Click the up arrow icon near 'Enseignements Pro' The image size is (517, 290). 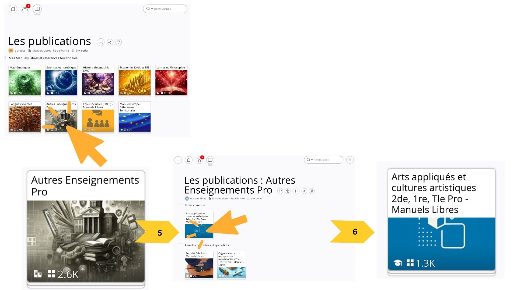coord(288,191)
